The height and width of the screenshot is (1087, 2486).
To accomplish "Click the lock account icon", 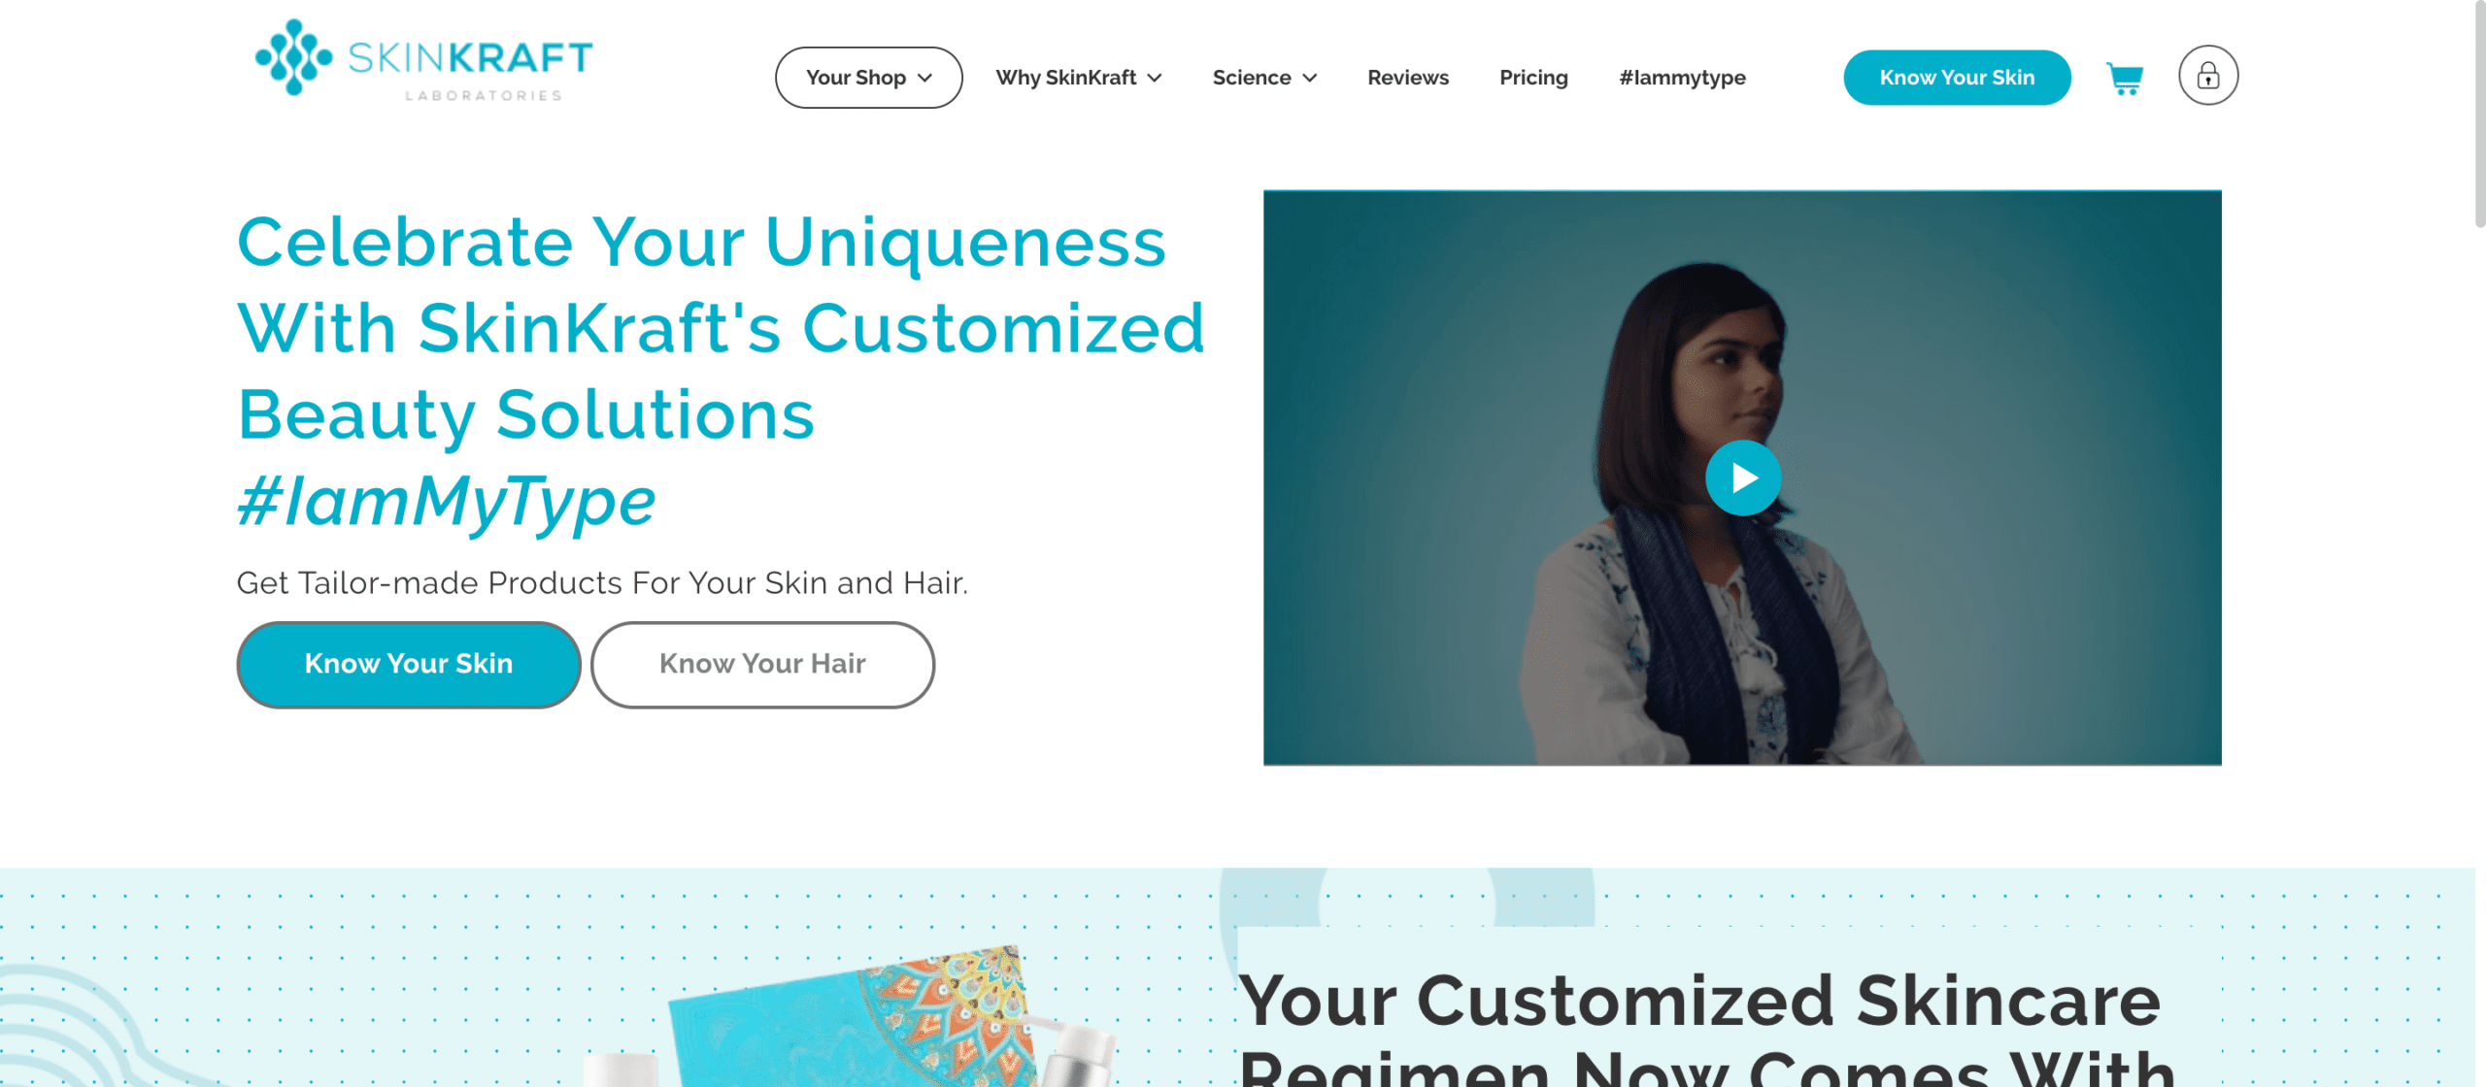I will tap(2207, 76).
